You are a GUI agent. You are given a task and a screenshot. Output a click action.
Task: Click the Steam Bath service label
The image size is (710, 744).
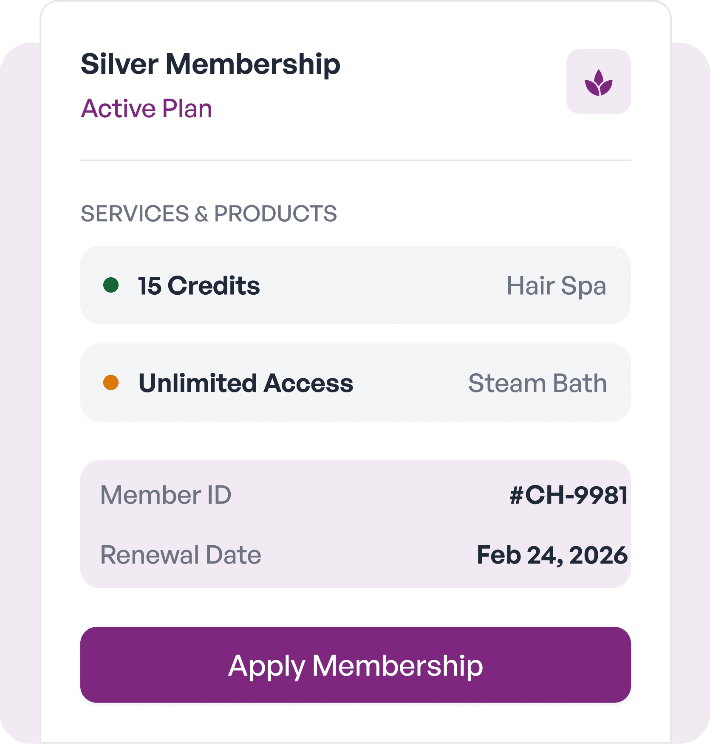537,383
